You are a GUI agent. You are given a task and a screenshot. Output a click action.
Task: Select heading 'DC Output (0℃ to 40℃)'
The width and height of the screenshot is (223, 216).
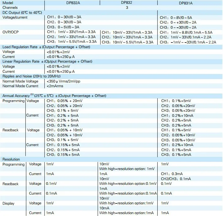[x=22, y=13]
